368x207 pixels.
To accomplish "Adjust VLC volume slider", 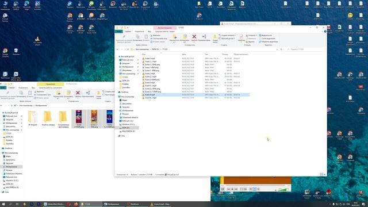I will (284, 189).
